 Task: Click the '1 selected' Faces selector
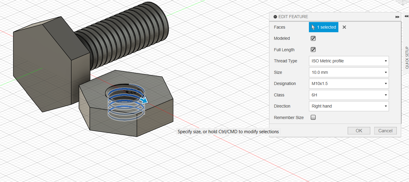coord(323,27)
